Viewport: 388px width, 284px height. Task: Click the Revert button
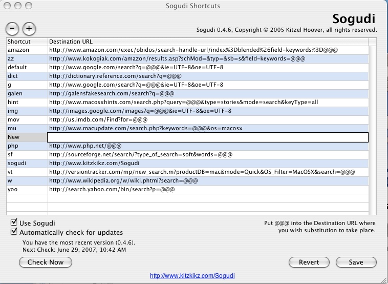[x=309, y=262]
